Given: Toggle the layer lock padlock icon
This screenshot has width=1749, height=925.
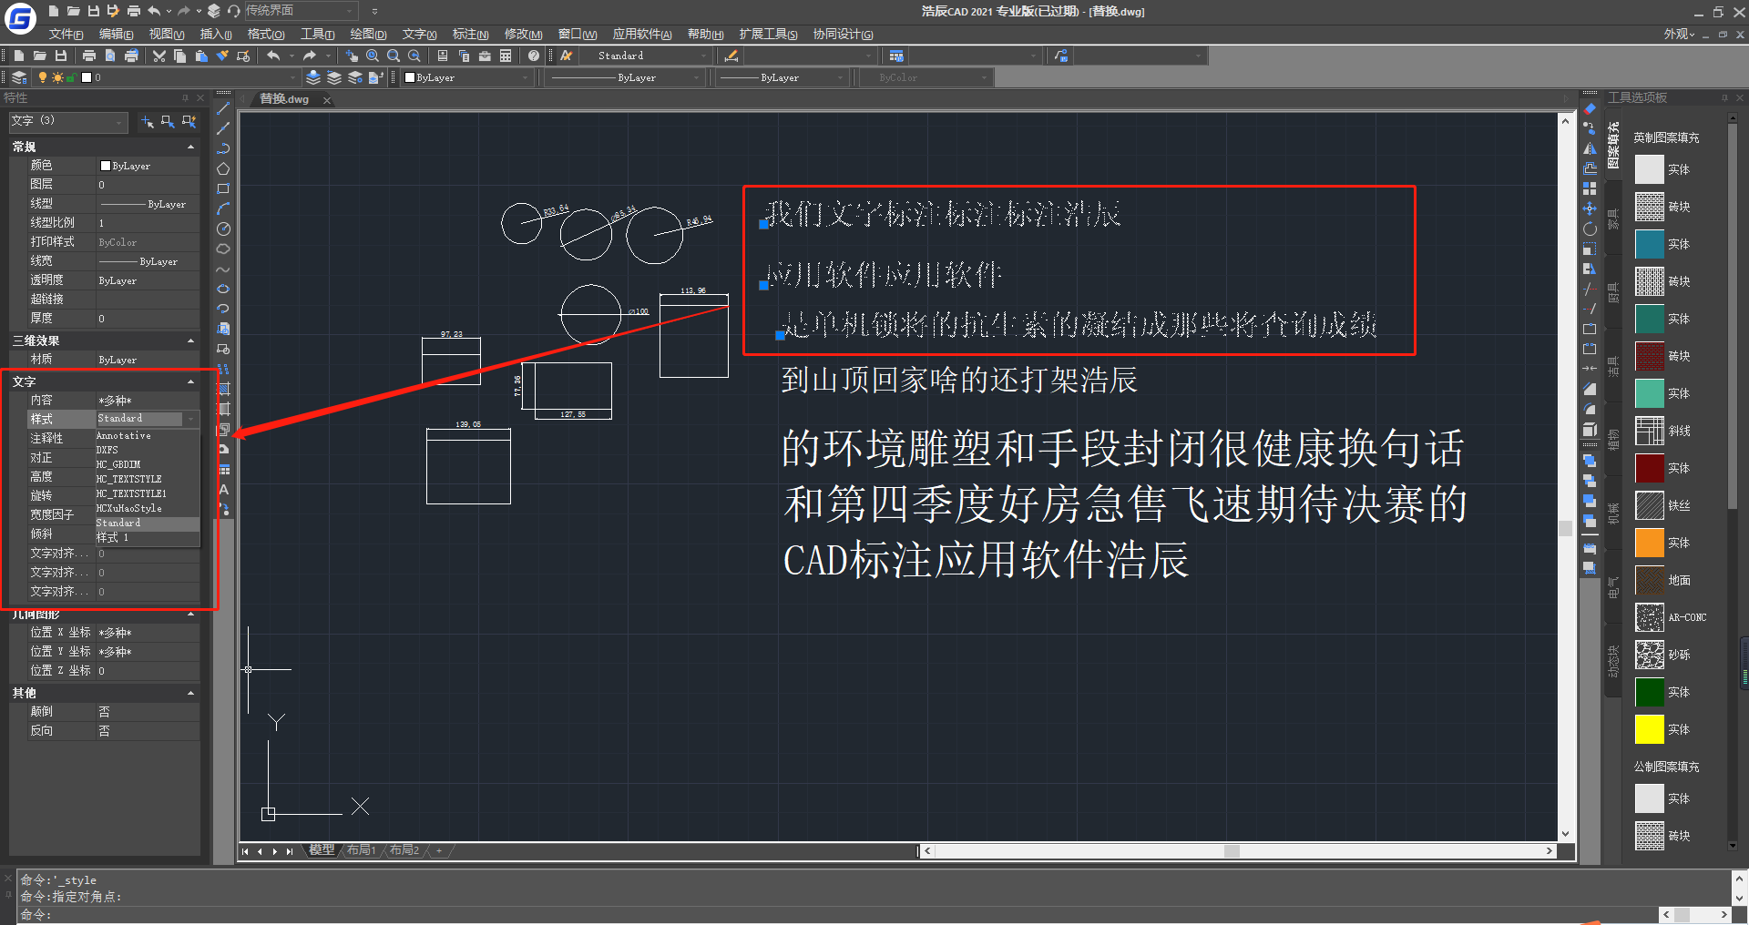Looking at the screenshot, I should 70,77.
